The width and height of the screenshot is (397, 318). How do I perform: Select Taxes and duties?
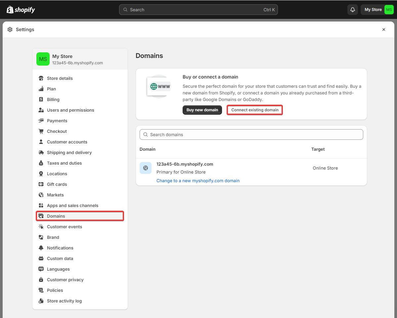(x=64, y=163)
